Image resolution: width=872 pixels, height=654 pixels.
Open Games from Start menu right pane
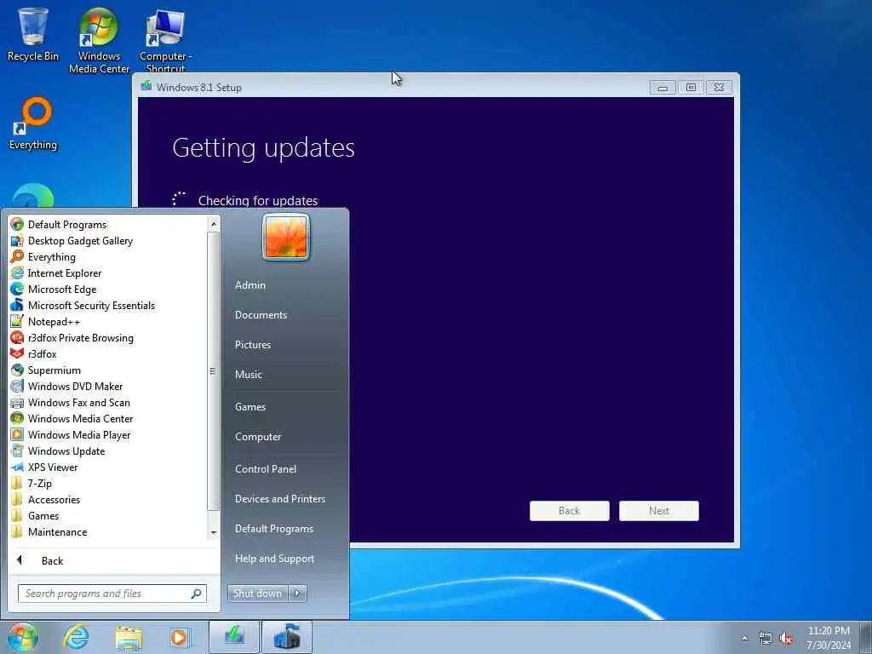click(250, 406)
